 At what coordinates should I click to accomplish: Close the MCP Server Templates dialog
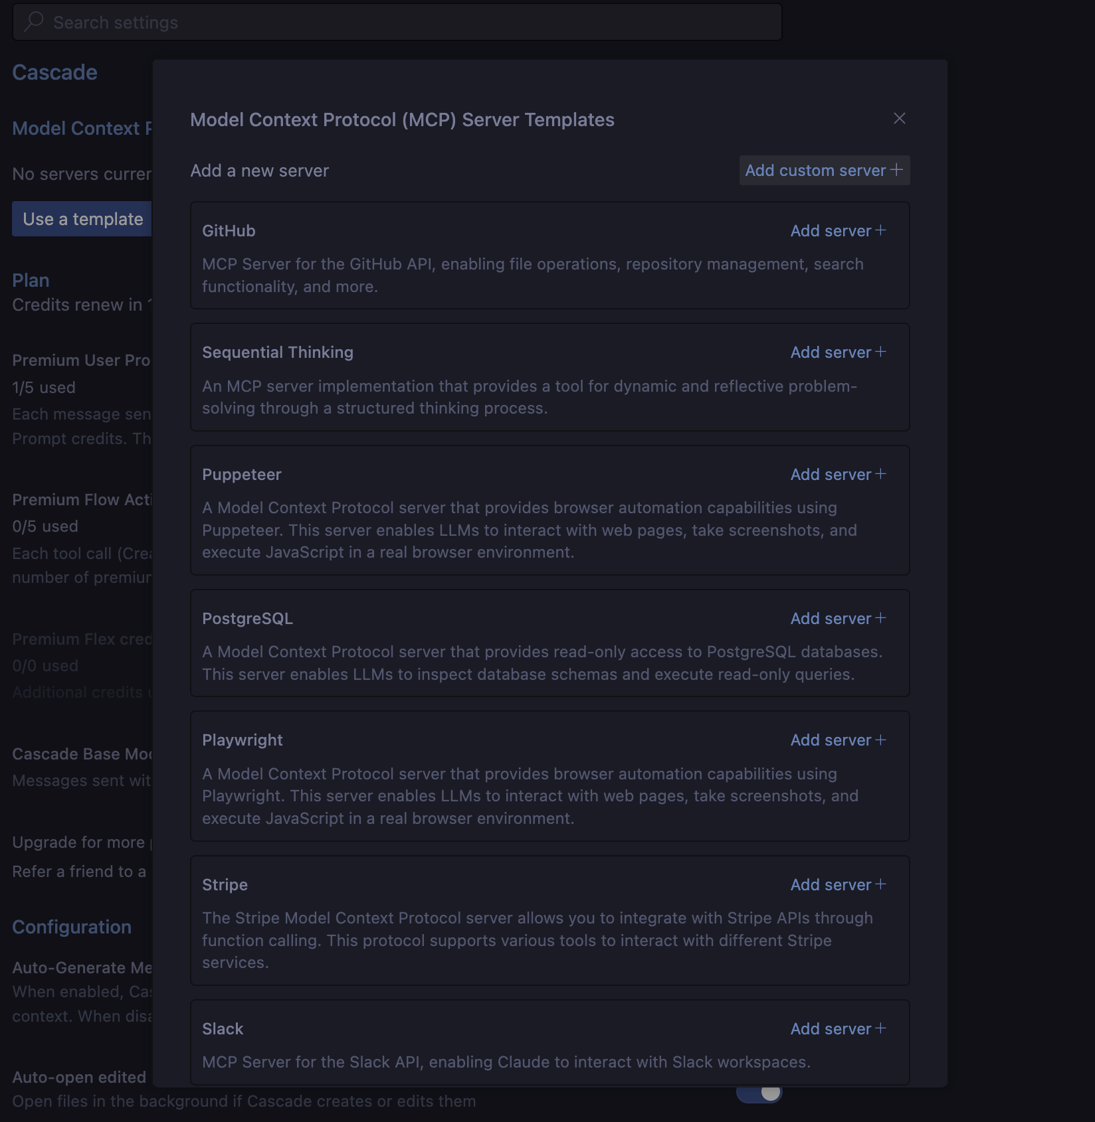click(899, 119)
